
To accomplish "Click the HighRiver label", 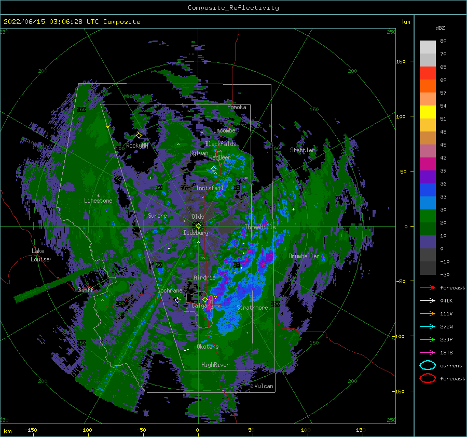I will click(x=215, y=365).
